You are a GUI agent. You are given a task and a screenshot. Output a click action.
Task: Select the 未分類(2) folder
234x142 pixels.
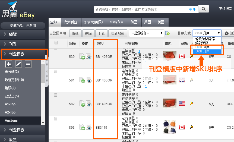pyautogui.click(x=12, y=72)
